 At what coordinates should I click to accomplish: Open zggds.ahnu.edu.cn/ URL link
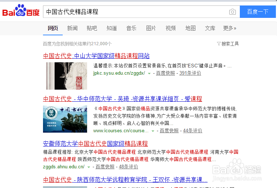click(x=64, y=167)
